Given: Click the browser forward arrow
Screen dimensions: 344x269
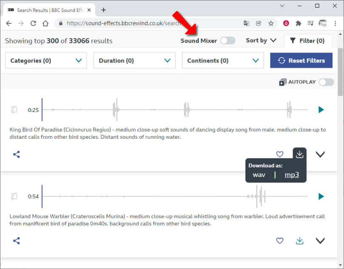Looking at the screenshot, I should [x=21, y=23].
